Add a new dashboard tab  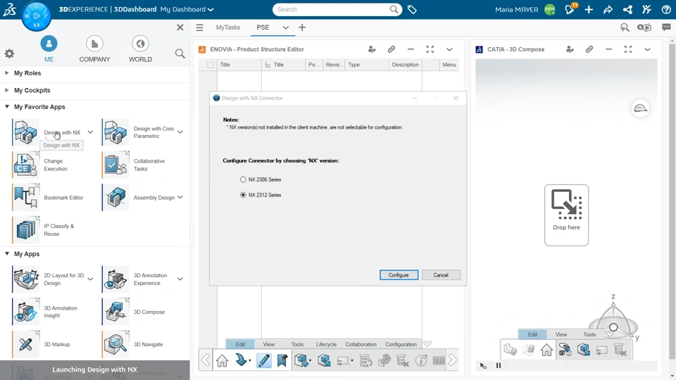click(302, 27)
